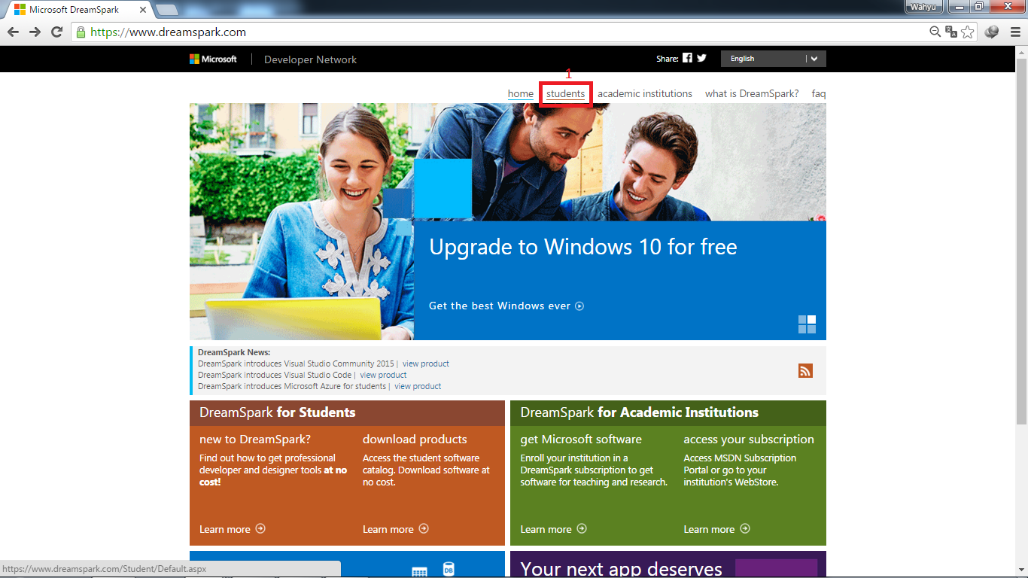Close the Microsoft DreamSpark browser tab
1028x578 pixels.
tap(143, 10)
